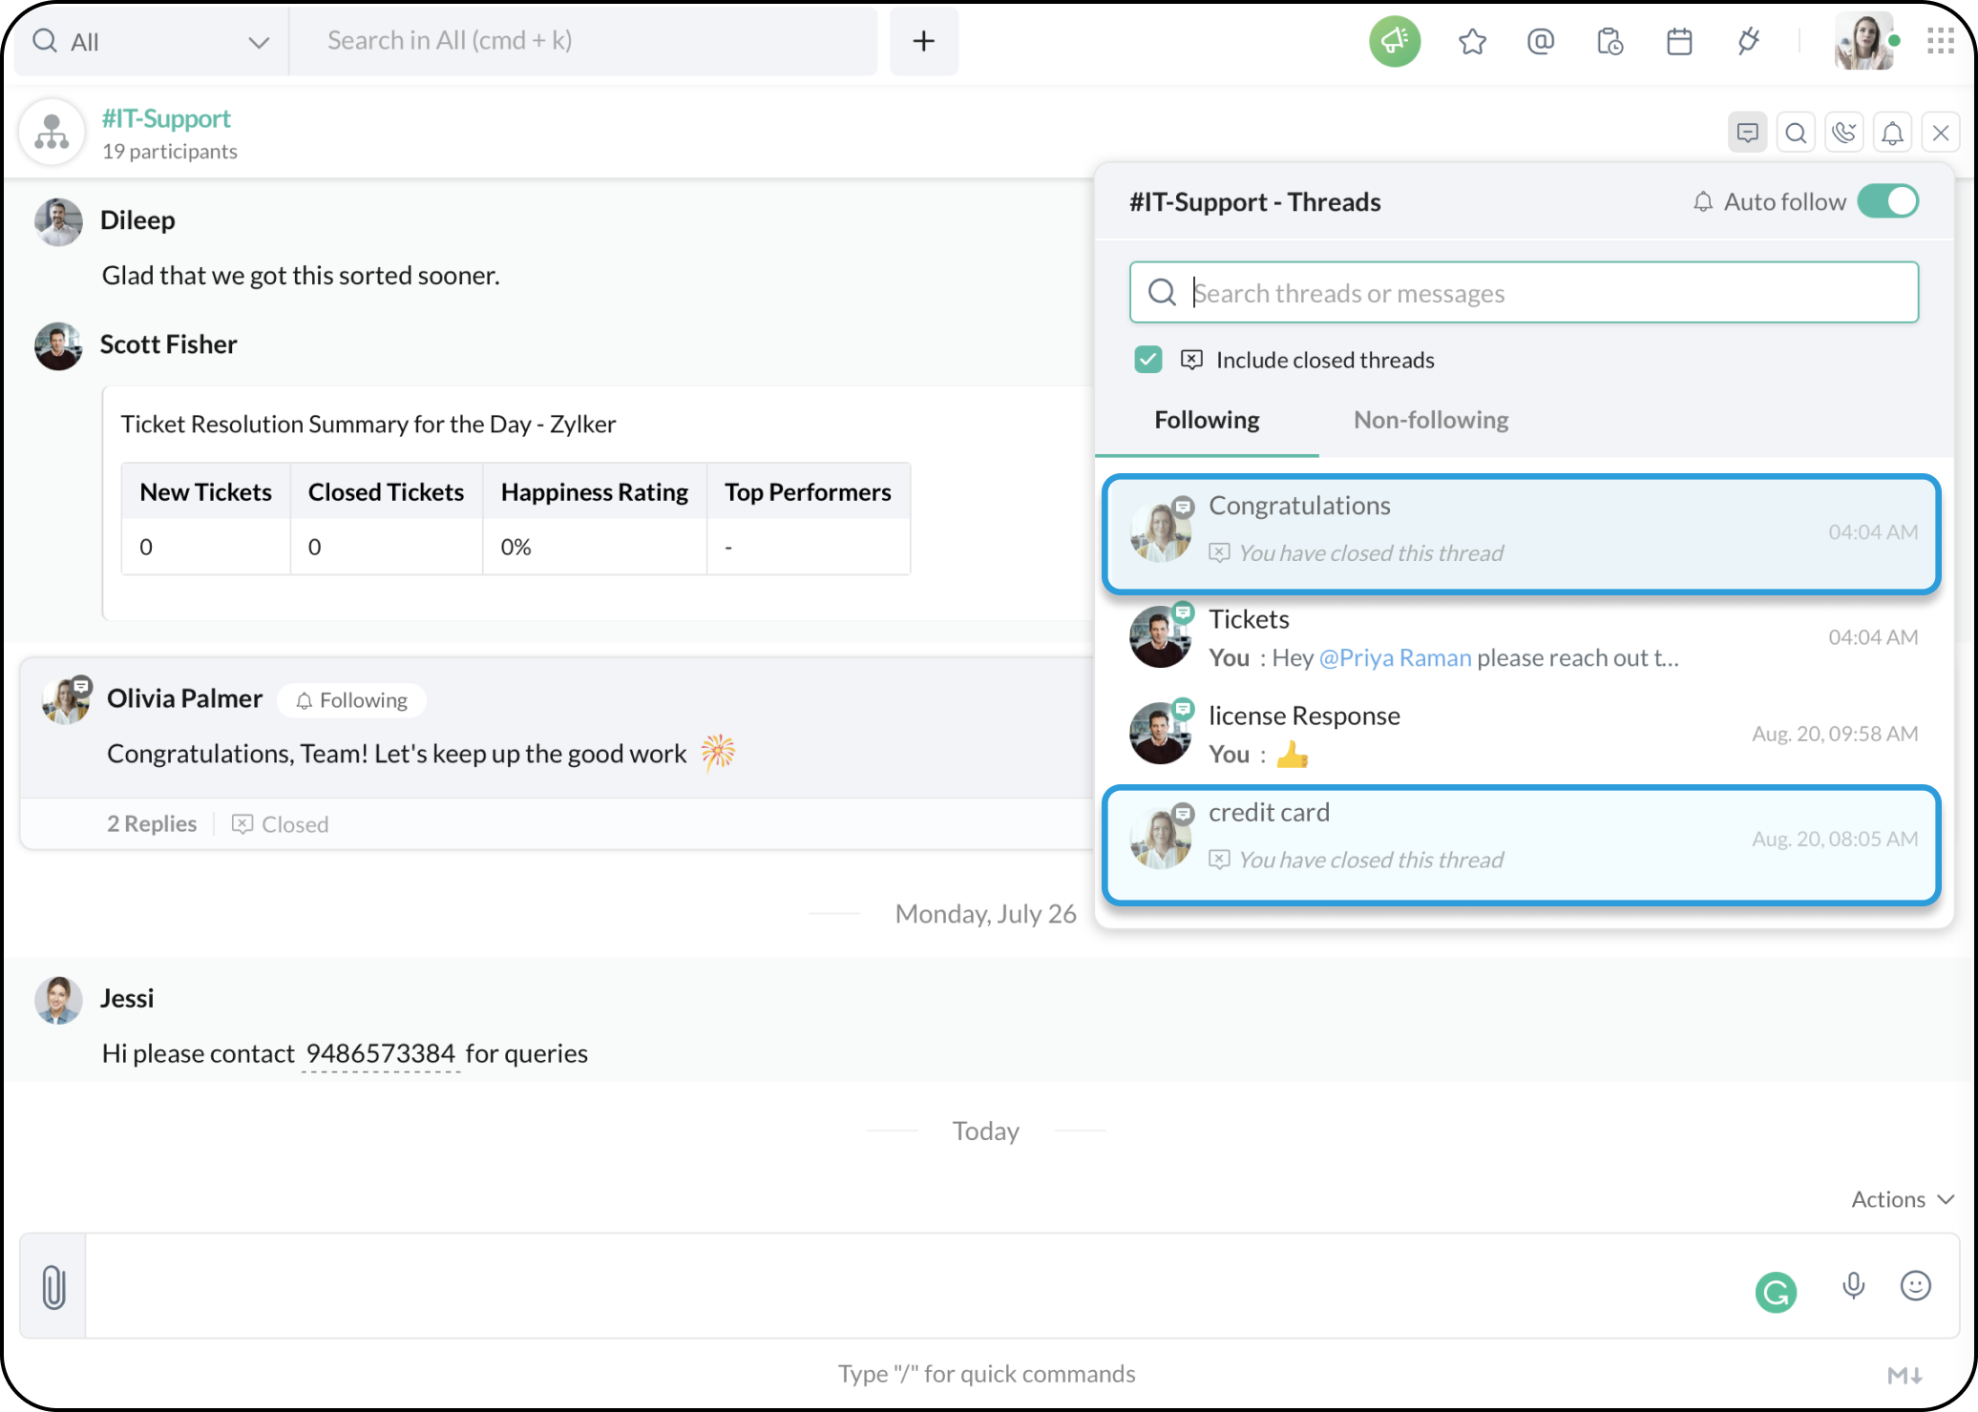This screenshot has height=1412, width=1978.
Task: Open the emoji picker smiley icon
Action: point(1915,1286)
